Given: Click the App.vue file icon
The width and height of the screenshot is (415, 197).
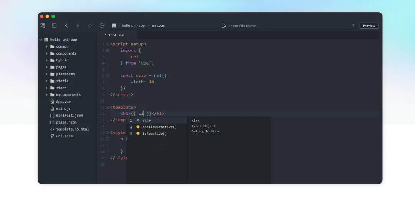Looking at the screenshot, I should click(x=52, y=101).
